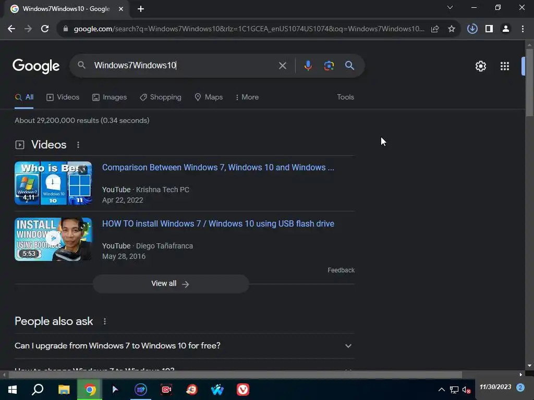534x400 pixels.
Task: Show hidden system tray icons
Action: point(441,390)
